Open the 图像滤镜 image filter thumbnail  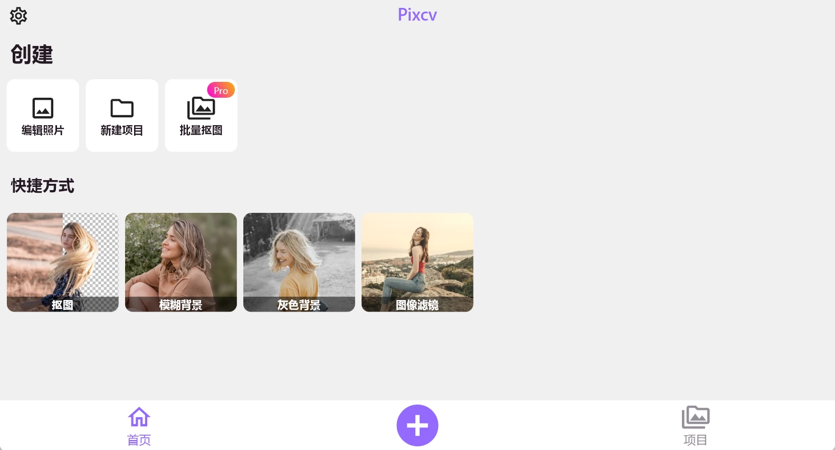[x=417, y=262]
